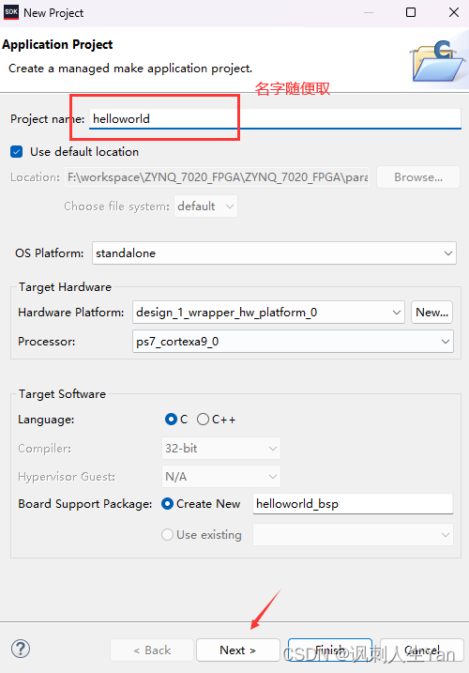Open Hardware Platform dropdown

[x=268, y=312]
